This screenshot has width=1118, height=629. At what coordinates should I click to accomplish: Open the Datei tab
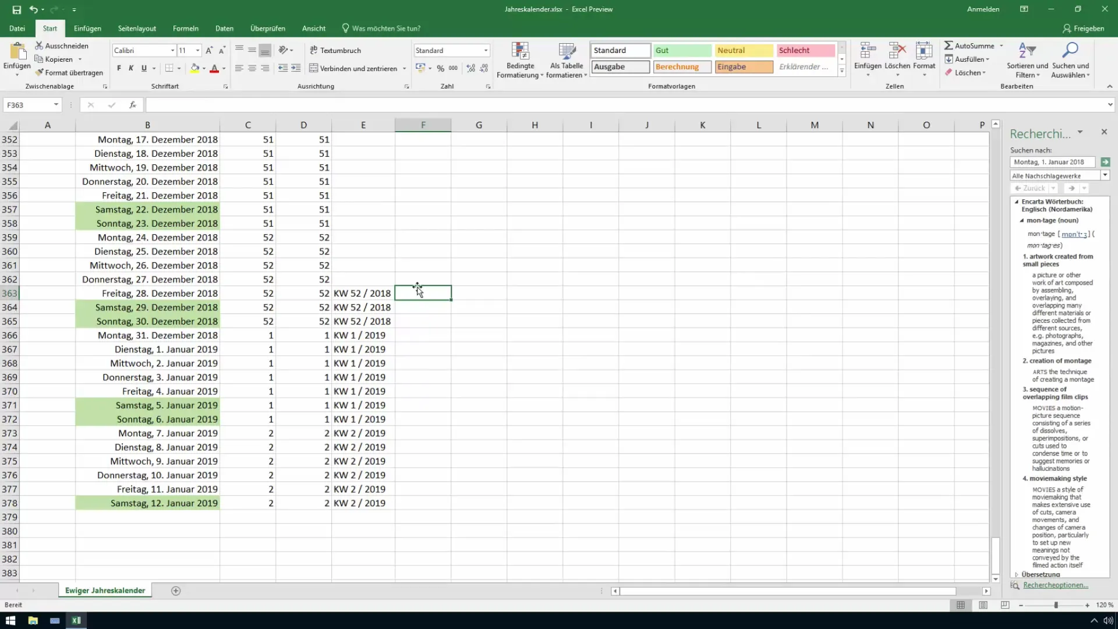pyautogui.click(x=17, y=28)
